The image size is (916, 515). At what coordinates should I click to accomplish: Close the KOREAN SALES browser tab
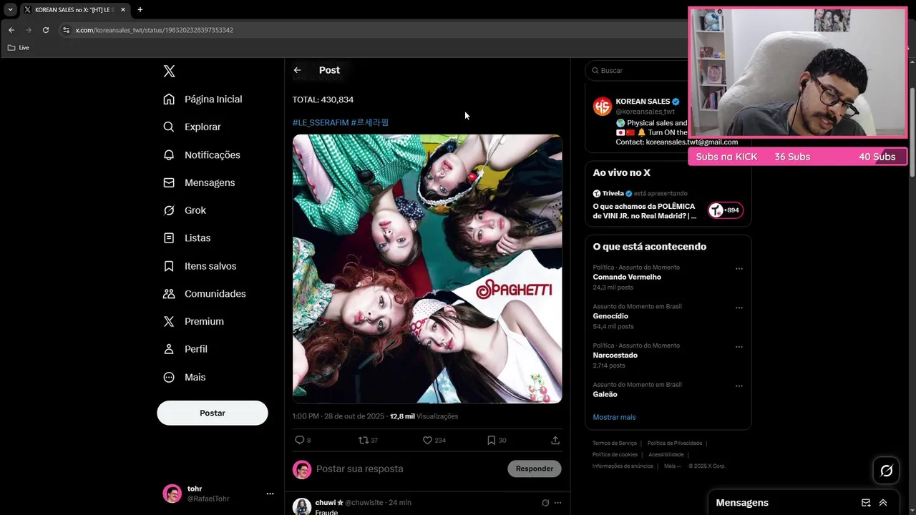pyautogui.click(x=123, y=10)
